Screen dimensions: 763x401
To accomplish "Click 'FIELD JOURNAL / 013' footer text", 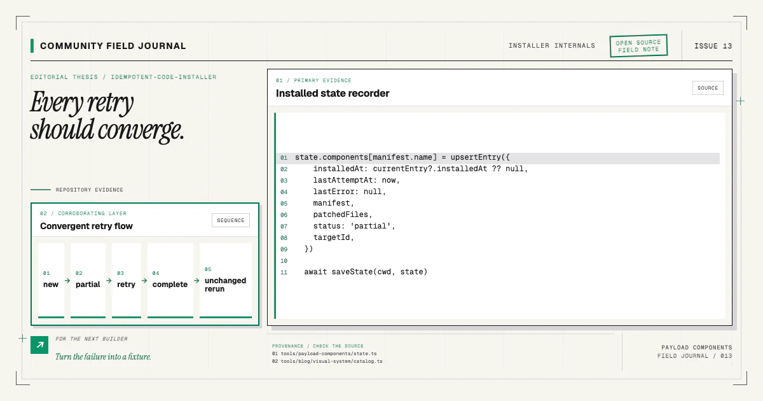I will [694, 356].
